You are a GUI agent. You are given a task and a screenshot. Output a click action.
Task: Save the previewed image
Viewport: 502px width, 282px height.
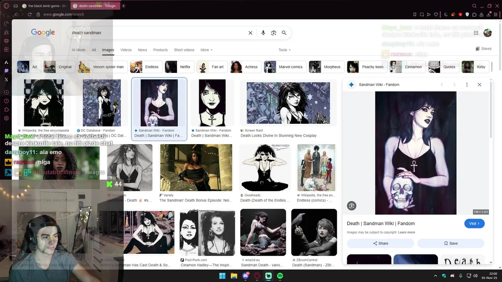point(451,243)
